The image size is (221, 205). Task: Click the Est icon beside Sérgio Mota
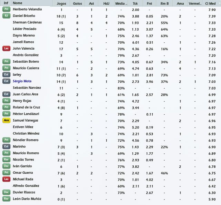tap(6, 81)
